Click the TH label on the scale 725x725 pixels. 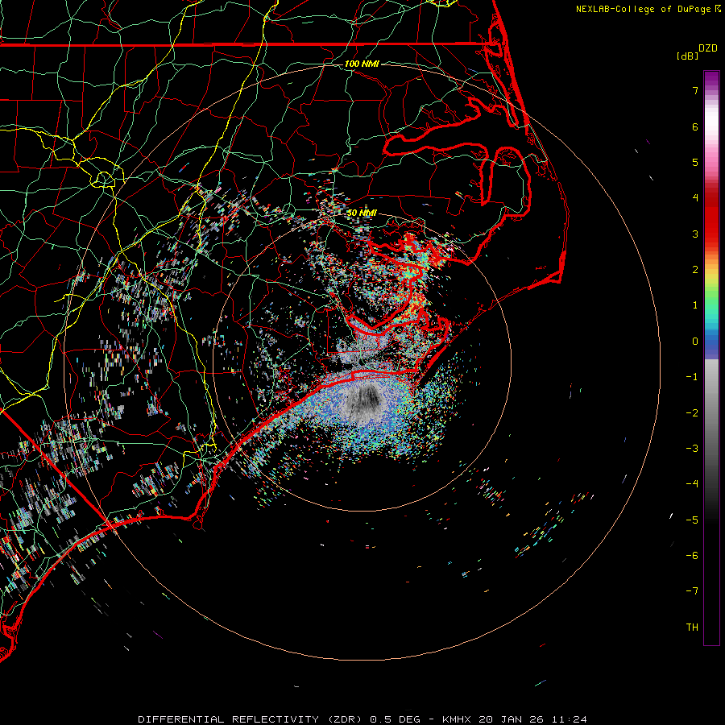click(692, 628)
